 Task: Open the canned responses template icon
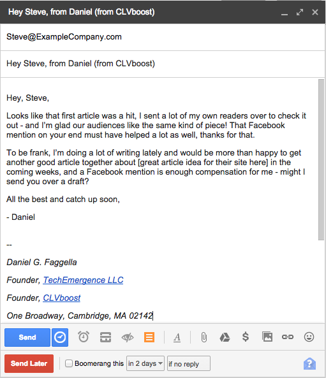(x=105, y=337)
